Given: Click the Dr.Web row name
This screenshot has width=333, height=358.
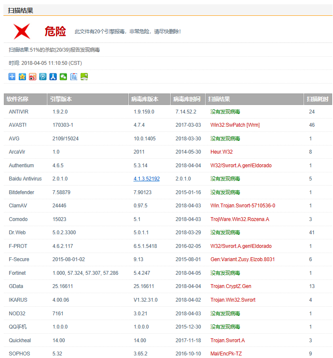Looking at the screenshot, I should coord(17,233).
